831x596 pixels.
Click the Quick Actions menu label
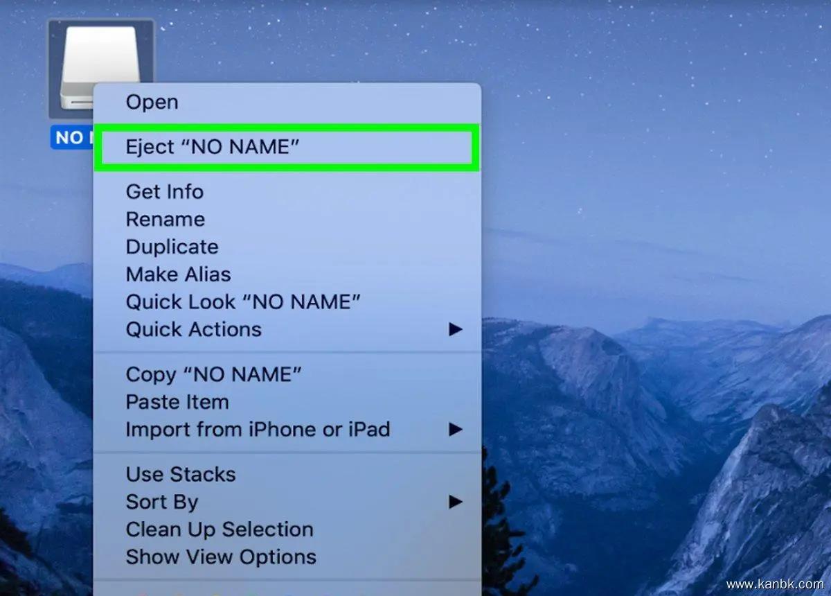(193, 330)
